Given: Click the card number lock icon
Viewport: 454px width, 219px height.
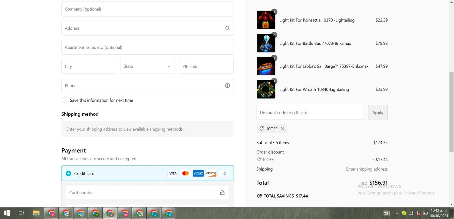Looking at the screenshot, I should [222, 193].
